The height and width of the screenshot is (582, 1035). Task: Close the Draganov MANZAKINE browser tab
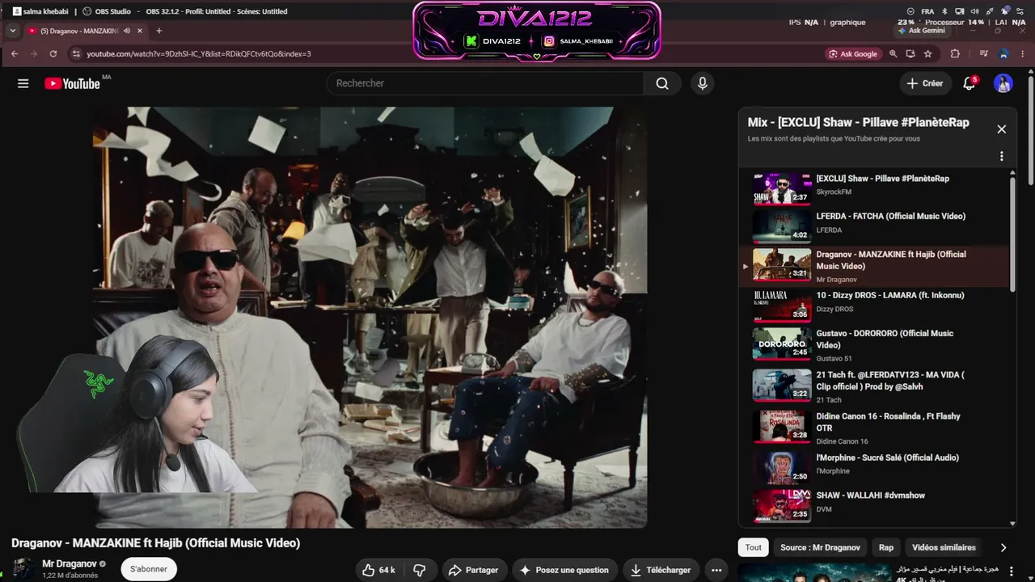click(x=140, y=31)
